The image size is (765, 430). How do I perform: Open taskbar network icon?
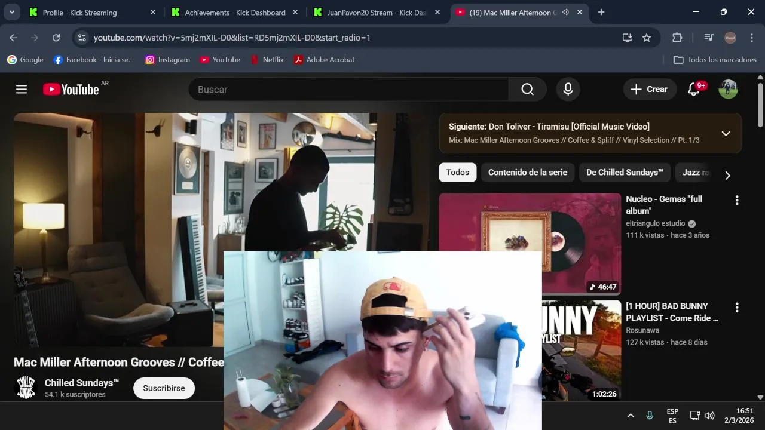[x=695, y=416]
